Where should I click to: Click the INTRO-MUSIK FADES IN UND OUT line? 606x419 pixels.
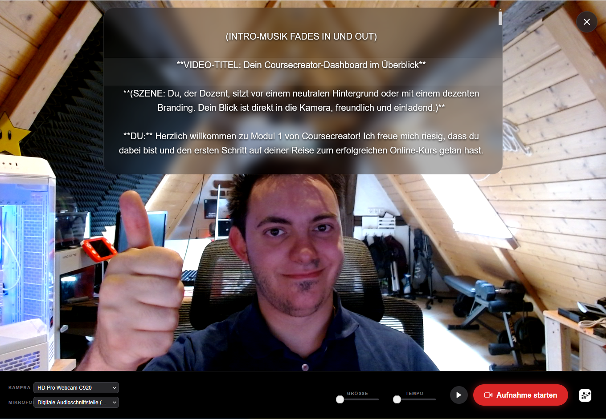pyautogui.click(x=301, y=36)
